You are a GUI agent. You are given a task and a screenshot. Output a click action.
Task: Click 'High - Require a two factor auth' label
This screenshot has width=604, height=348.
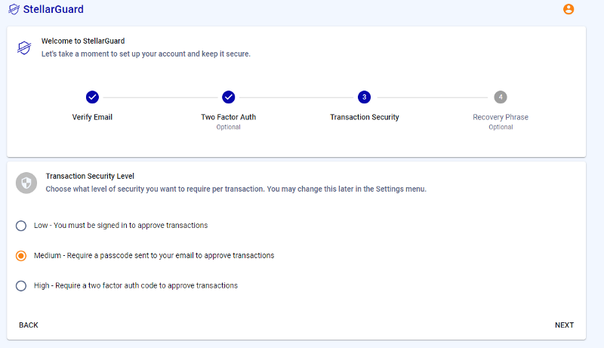(136, 285)
